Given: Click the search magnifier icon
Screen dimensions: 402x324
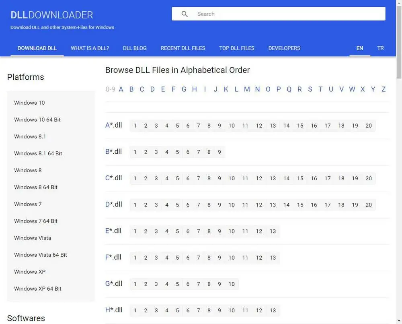Looking at the screenshot, I should [185, 14].
